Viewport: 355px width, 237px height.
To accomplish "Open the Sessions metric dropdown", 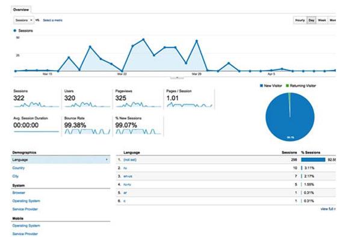I will [24, 20].
